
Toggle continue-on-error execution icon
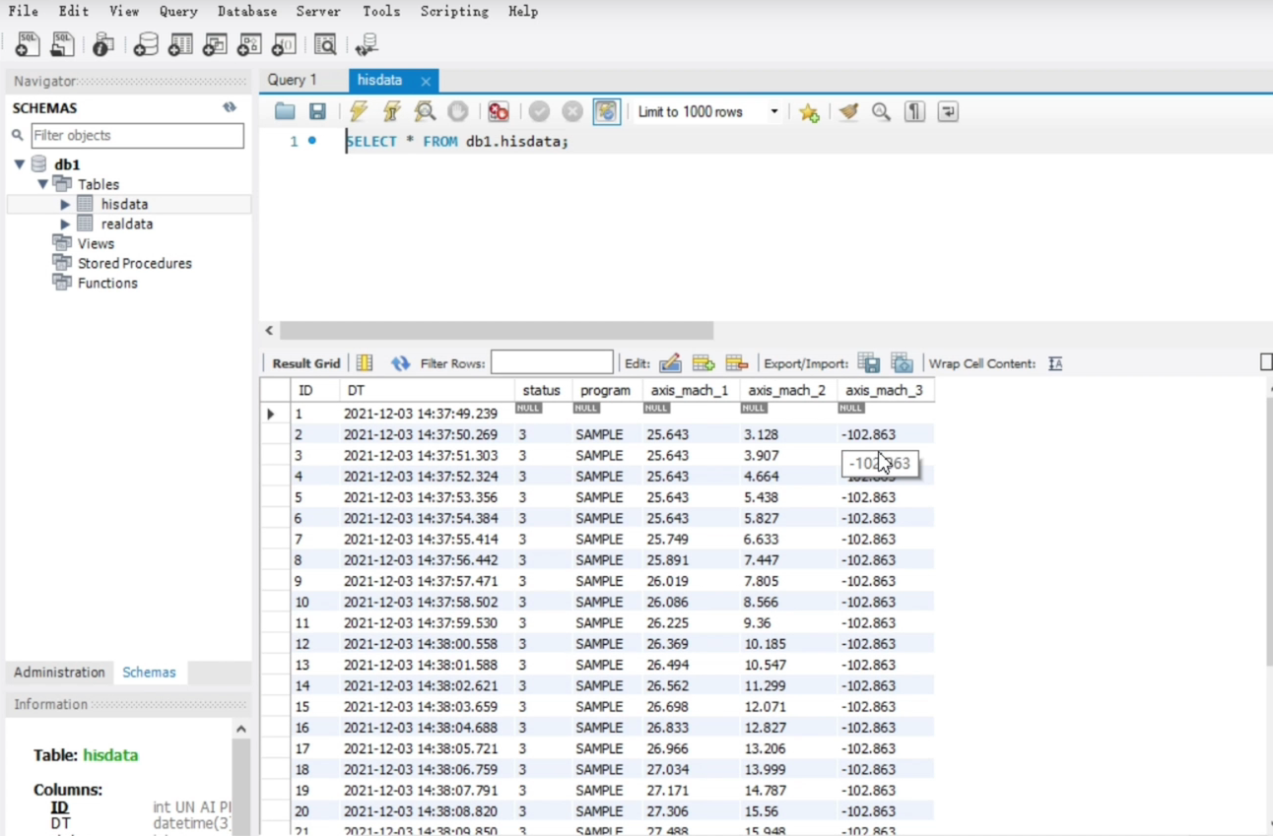tap(499, 112)
